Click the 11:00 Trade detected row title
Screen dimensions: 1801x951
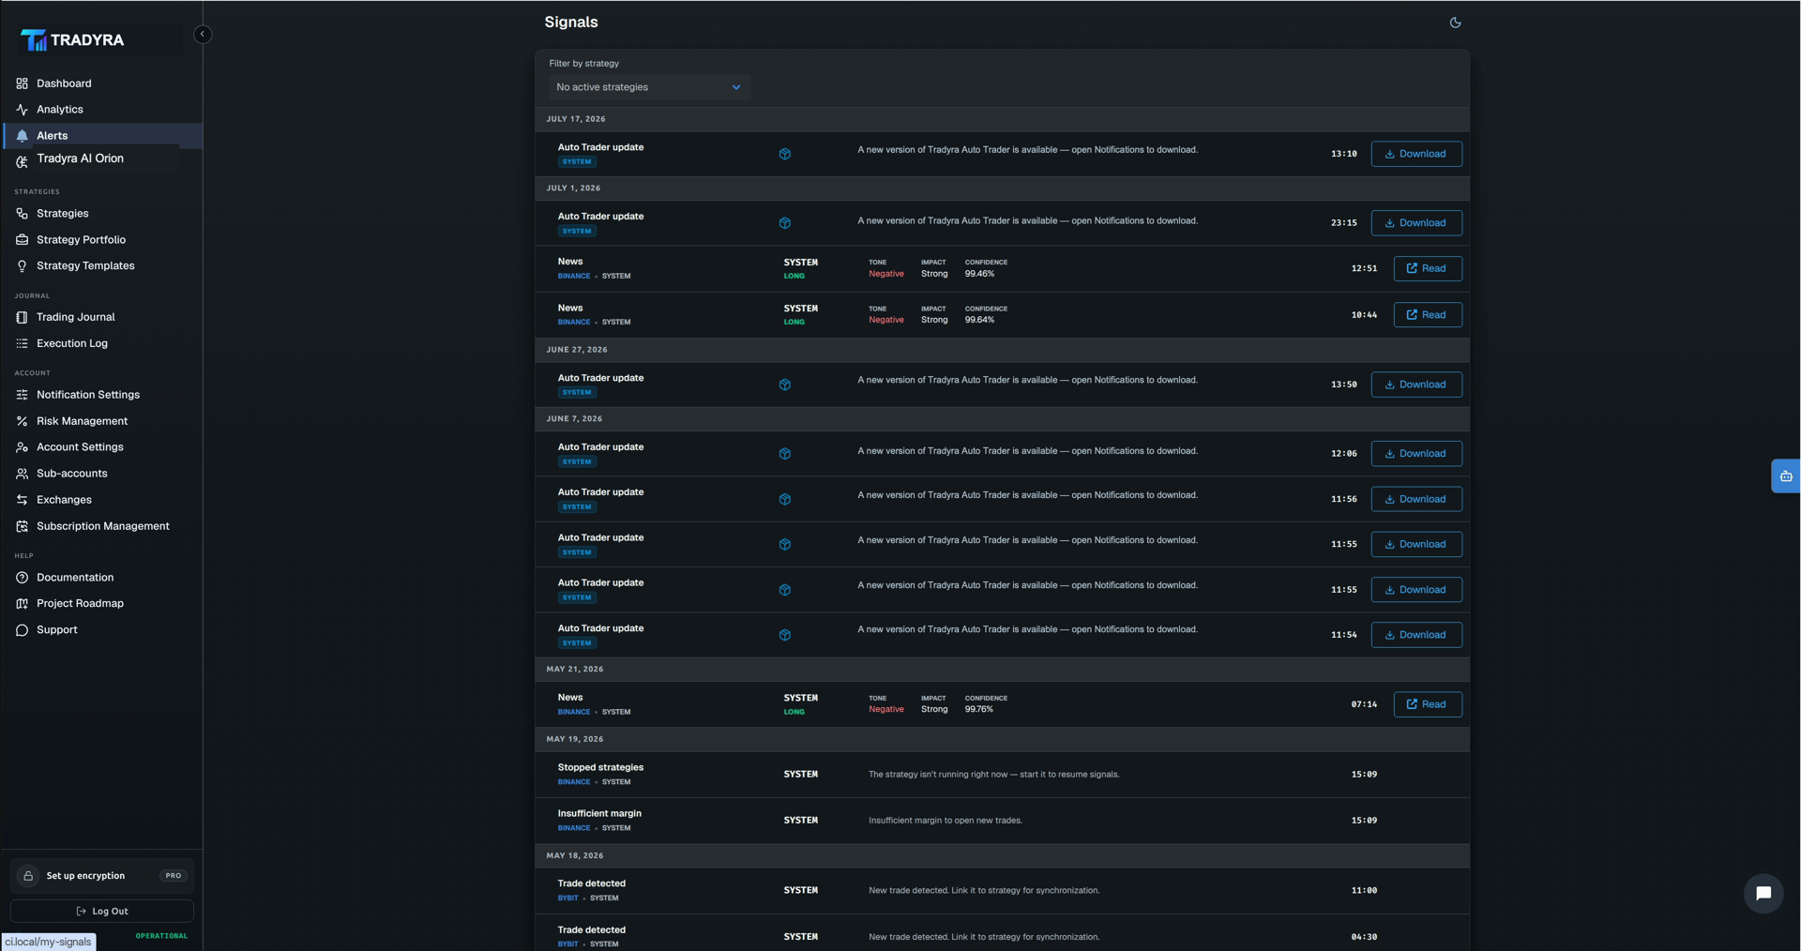tap(591, 883)
